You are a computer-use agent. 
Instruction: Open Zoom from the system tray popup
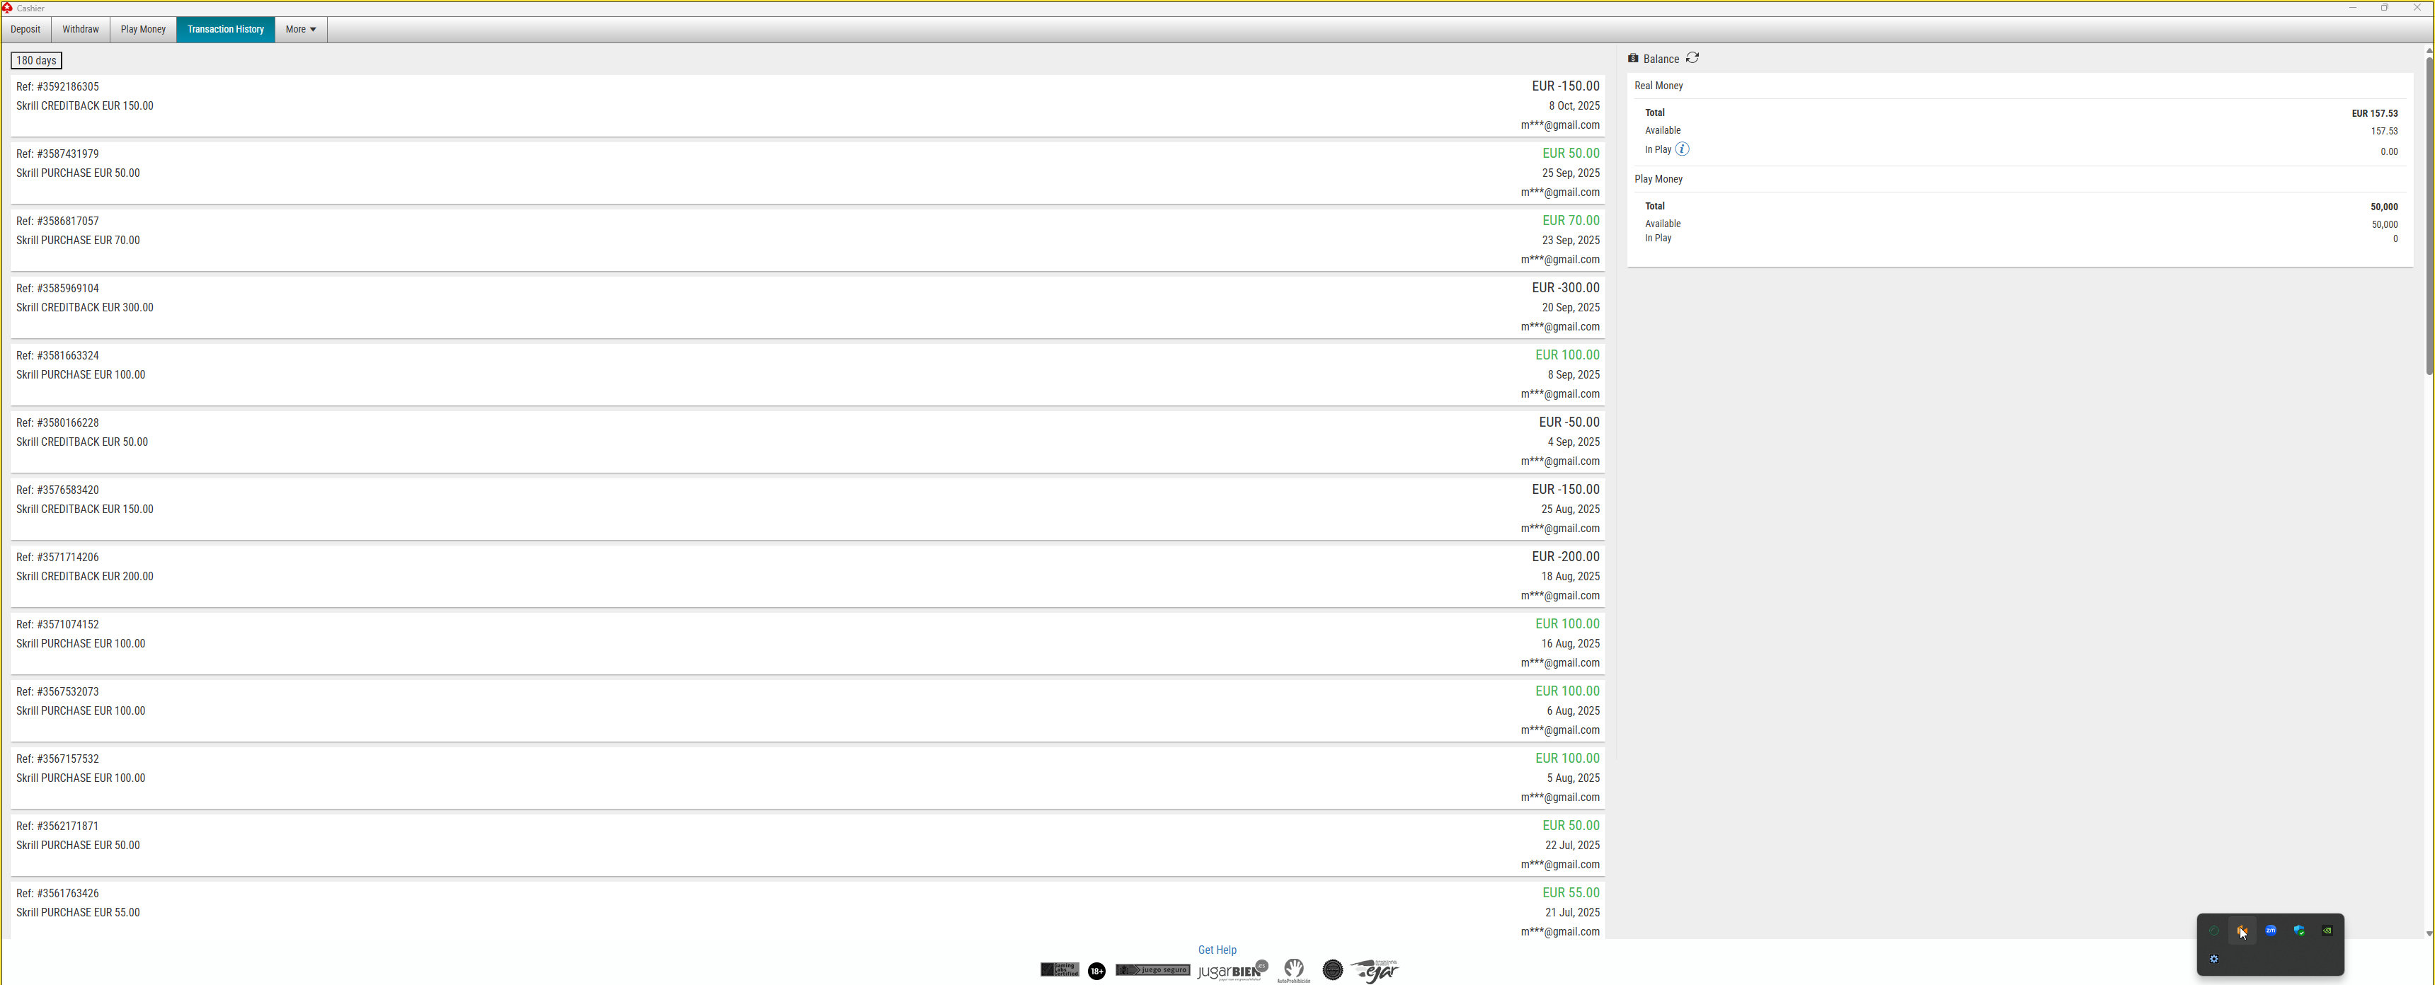point(2271,931)
